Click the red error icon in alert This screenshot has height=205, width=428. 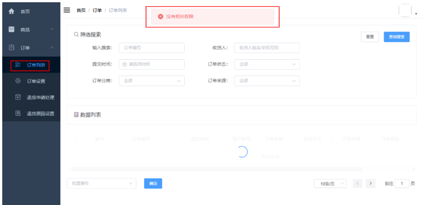coord(160,16)
